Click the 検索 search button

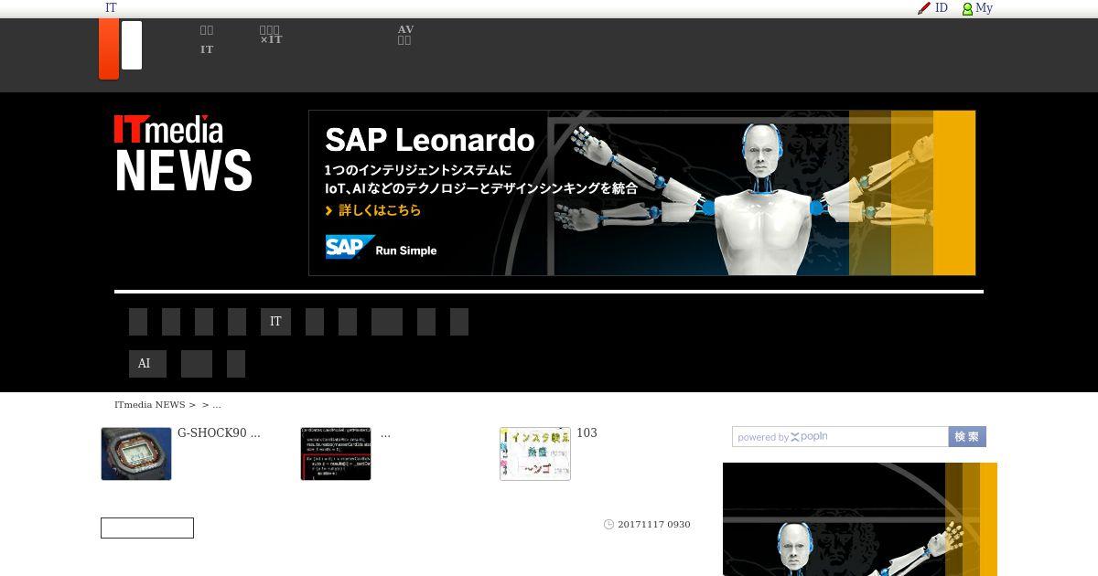pos(967,437)
